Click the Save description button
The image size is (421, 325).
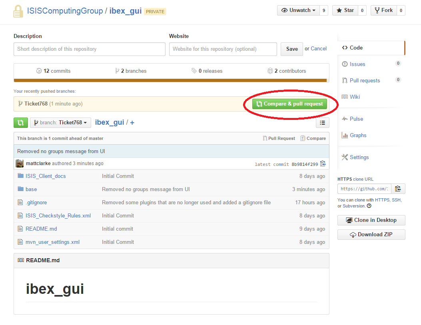tap(292, 49)
